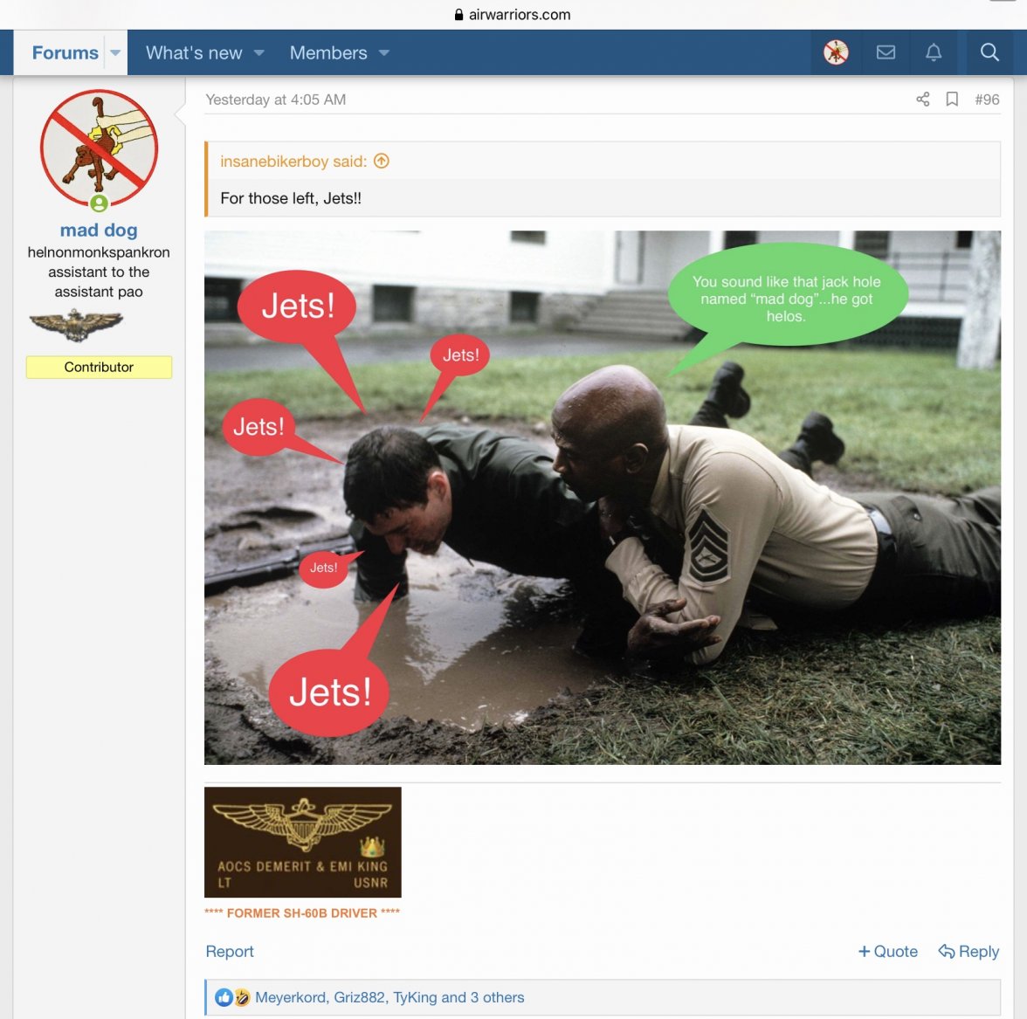This screenshot has width=1027, height=1019.
Task: Go to What's new menu item
Action: point(194,52)
